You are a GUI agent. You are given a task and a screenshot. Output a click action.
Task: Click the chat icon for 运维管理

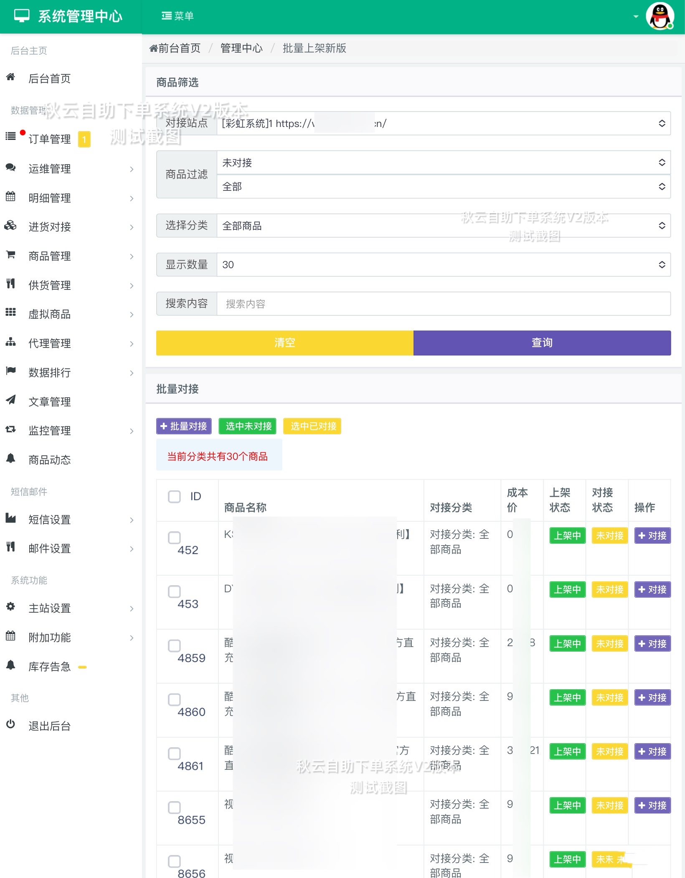point(10,168)
